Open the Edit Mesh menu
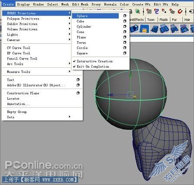Screen dimensions: 194x185 (x=80, y=4)
